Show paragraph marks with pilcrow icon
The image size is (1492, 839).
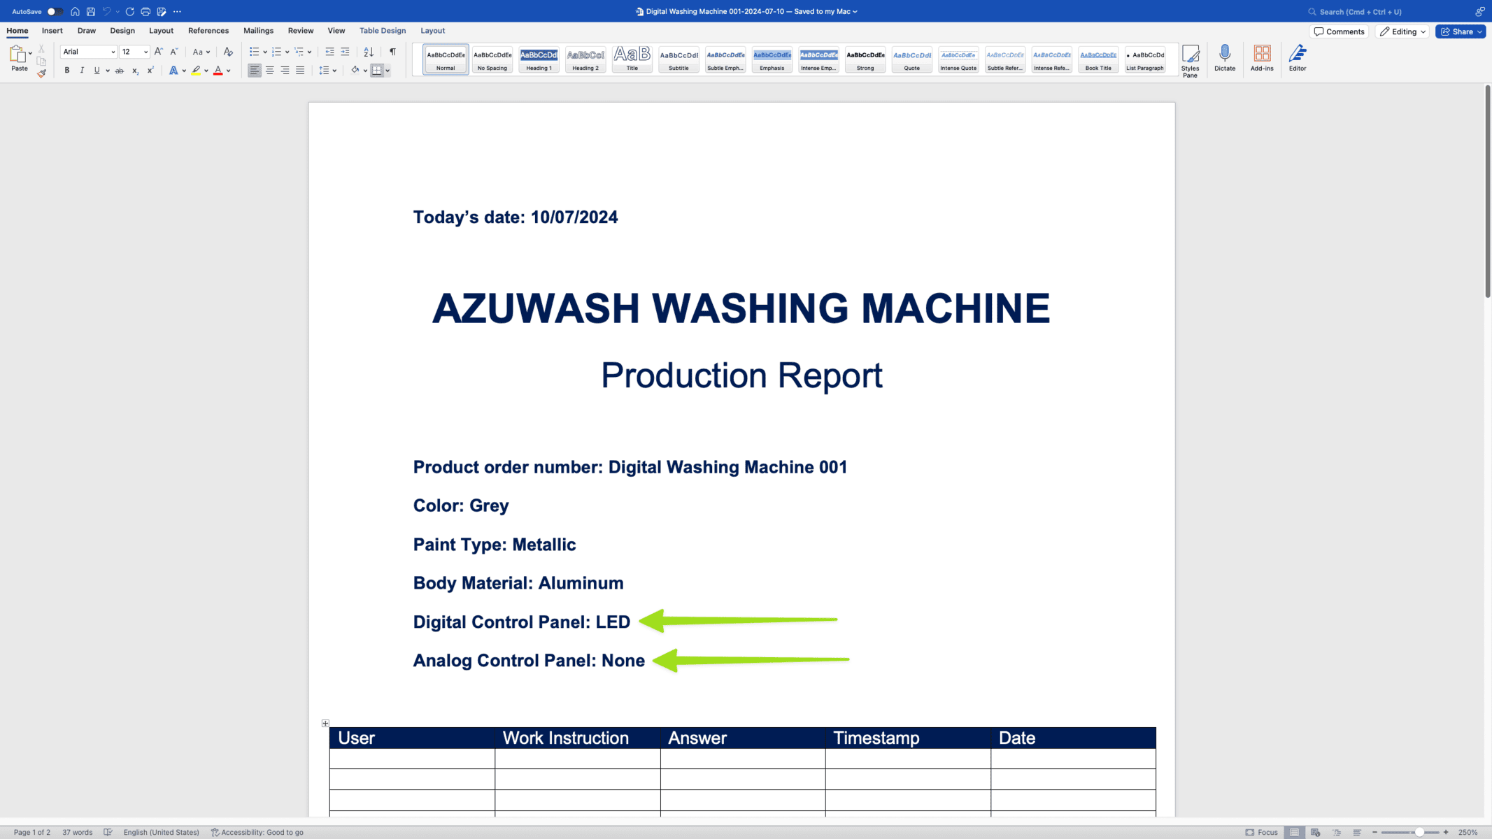(x=392, y=52)
